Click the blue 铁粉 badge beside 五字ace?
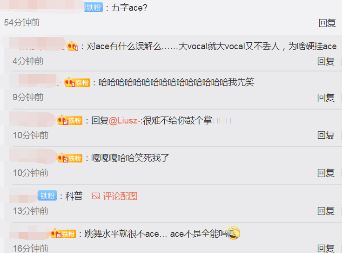Image resolution: width=342 pixels, height=253 pixels. [94, 7]
